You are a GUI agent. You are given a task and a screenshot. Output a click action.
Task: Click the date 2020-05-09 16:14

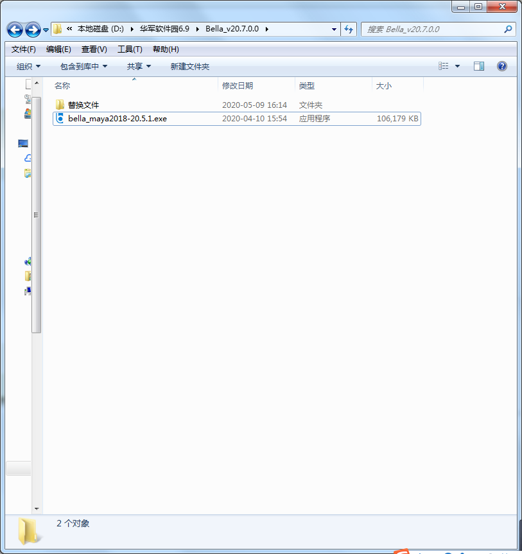pyautogui.click(x=254, y=105)
